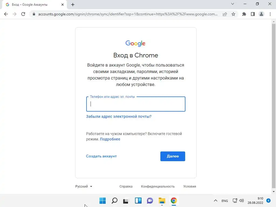Open Task View on the taskbar

click(x=126, y=201)
